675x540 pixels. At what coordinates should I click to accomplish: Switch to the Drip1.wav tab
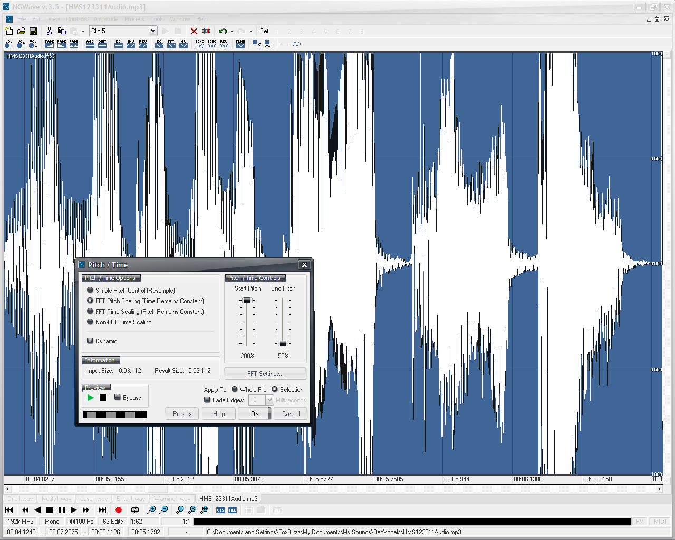(20, 499)
